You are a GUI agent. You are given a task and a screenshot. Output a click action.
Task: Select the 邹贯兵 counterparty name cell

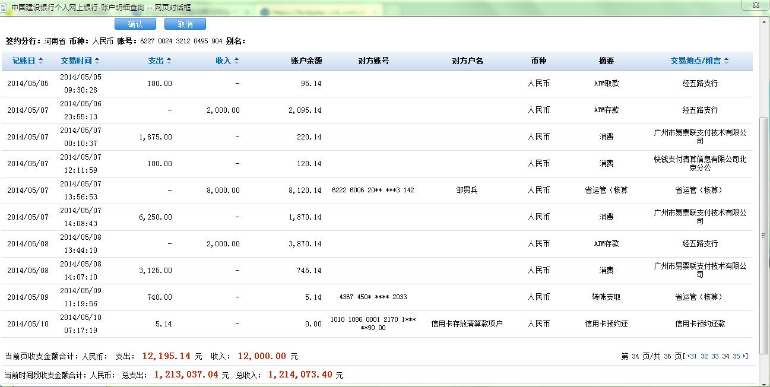pos(467,191)
